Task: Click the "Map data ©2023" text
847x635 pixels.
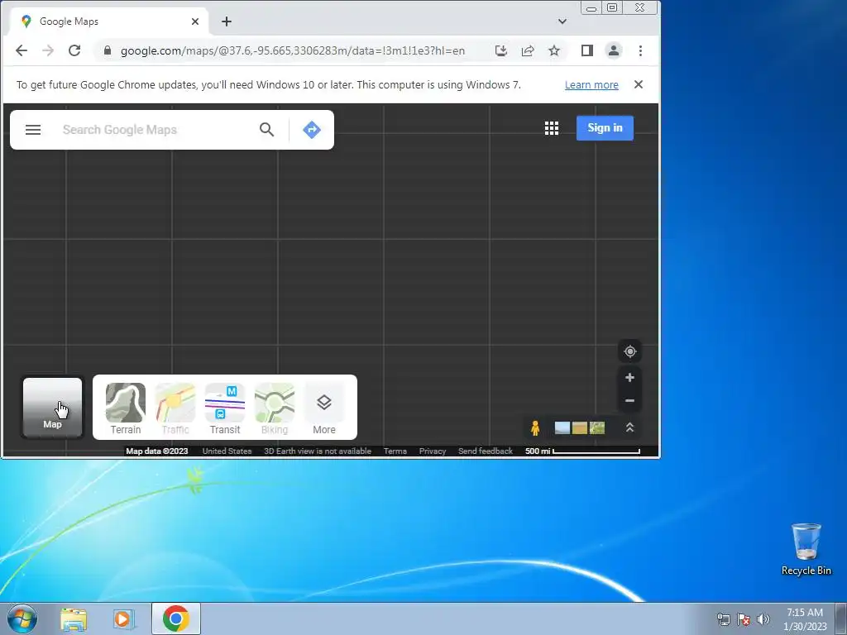Action: [156, 451]
